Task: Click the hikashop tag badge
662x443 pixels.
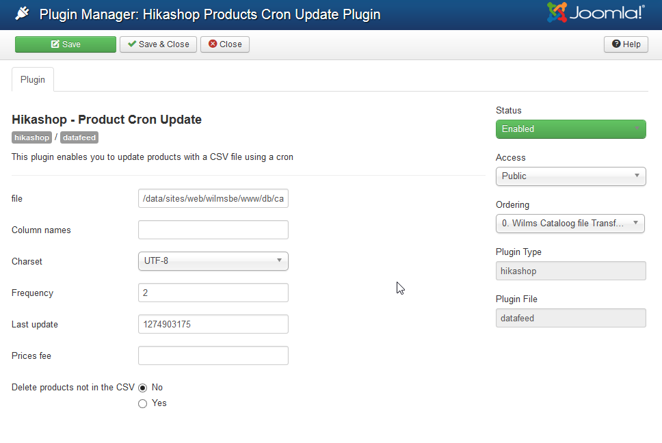Action: [x=31, y=137]
